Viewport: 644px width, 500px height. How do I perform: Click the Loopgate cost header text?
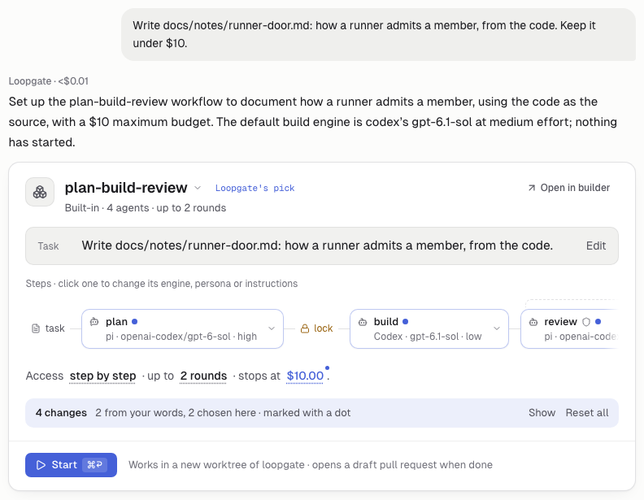(x=49, y=81)
